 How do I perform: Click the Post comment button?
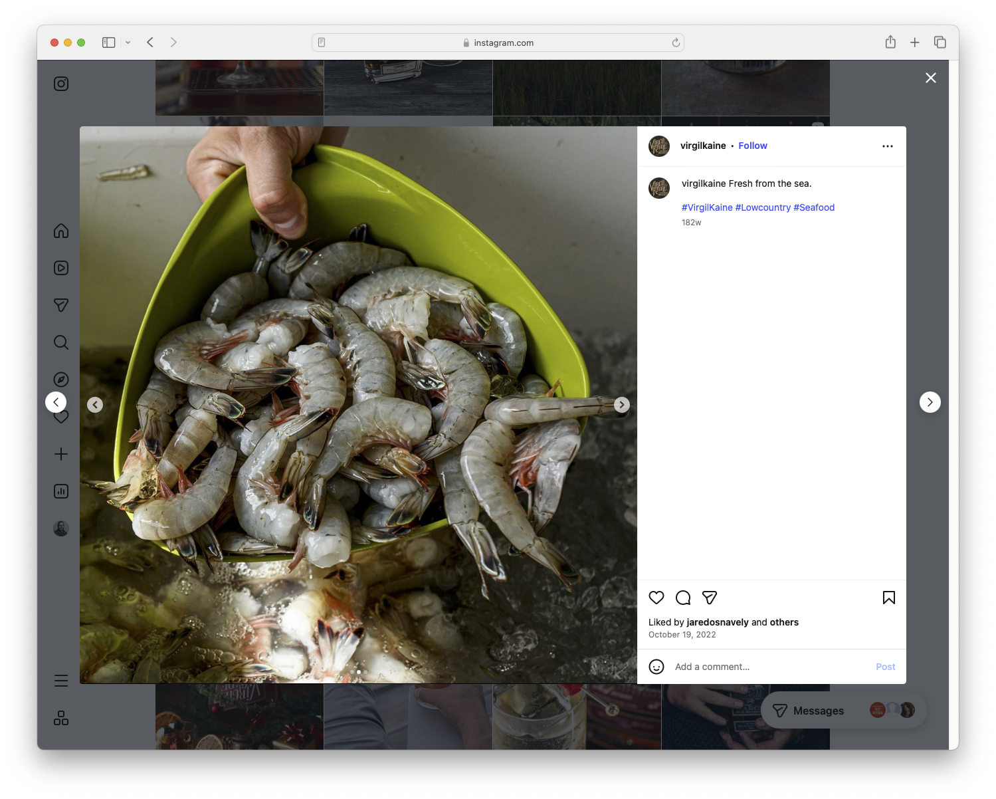[x=885, y=667]
